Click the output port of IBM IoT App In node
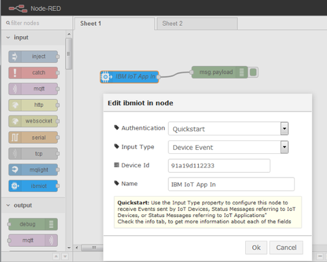Image resolution: width=327 pixels, height=262 pixels. (158, 77)
